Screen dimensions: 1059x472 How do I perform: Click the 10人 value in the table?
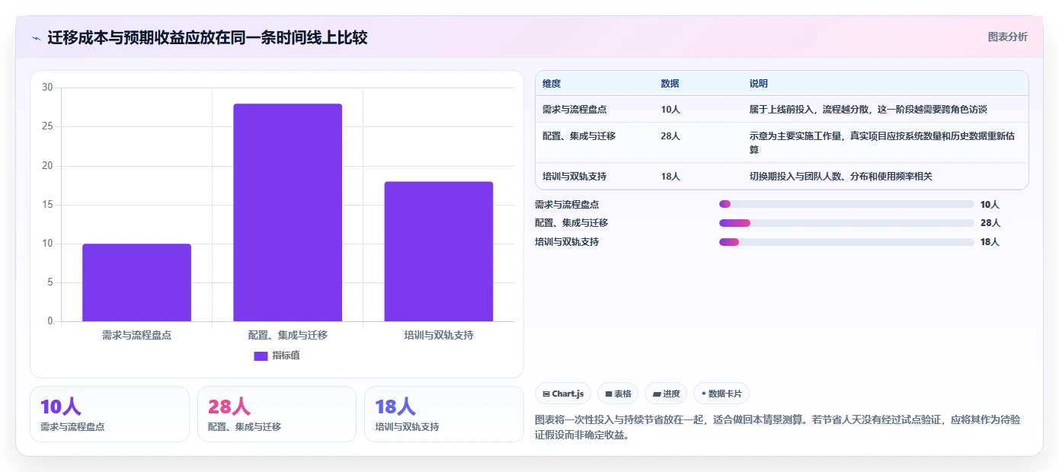[x=670, y=110]
